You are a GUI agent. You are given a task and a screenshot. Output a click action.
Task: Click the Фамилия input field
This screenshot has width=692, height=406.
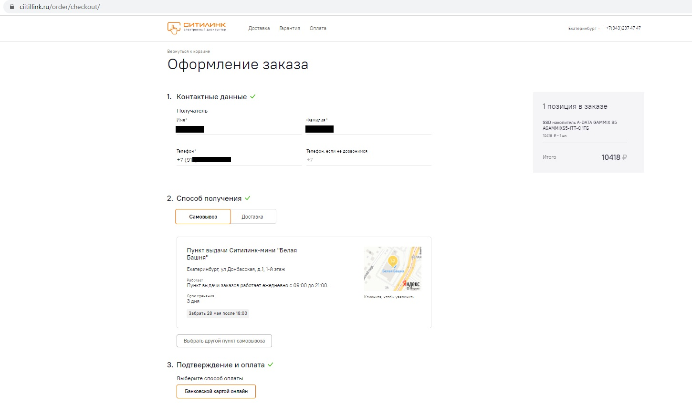click(368, 129)
